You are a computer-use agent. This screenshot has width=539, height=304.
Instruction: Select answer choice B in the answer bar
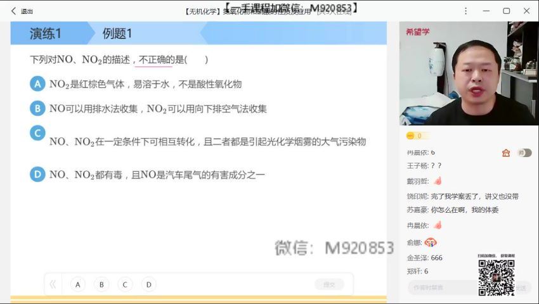101,284
